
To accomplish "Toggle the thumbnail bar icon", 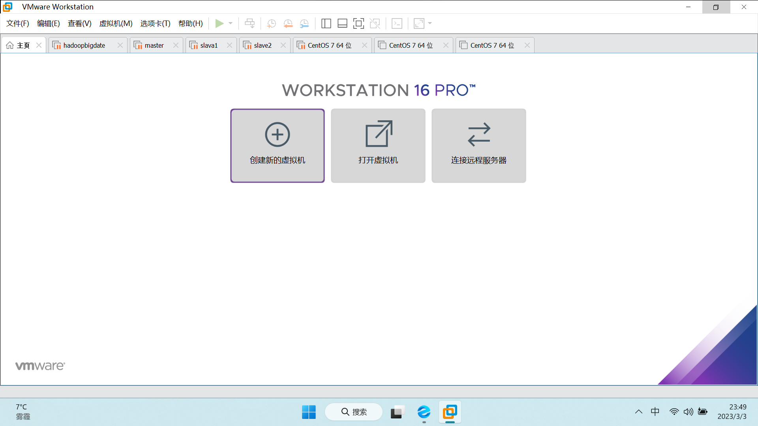I will point(342,24).
